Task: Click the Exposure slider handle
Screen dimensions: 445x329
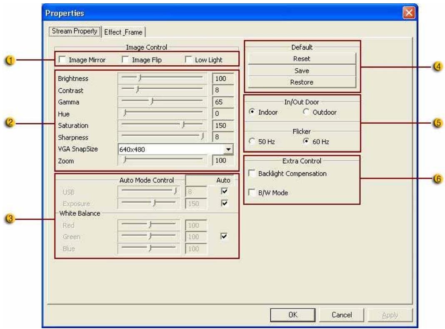Action: (x=155, y=203)
